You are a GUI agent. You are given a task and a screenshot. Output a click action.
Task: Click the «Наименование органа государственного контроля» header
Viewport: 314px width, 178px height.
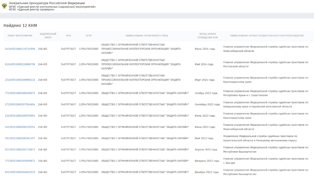[x=267, y=36]
